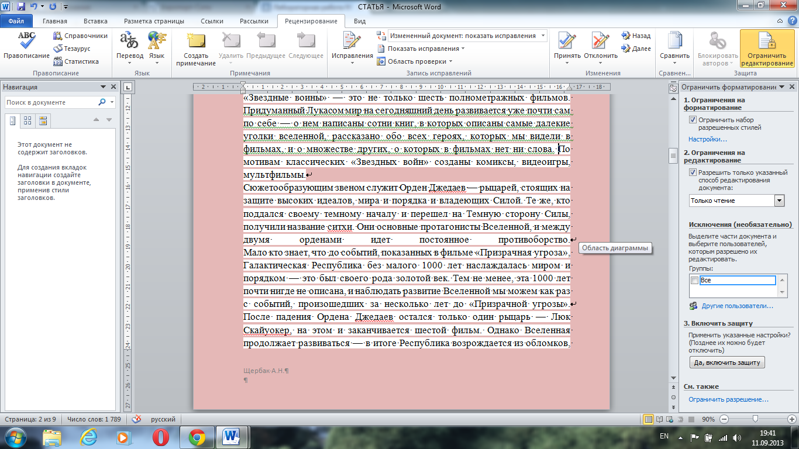Click the русский language status indicator
This screenshot has width=799, height=449.
pyautogui.click(x=163, y=419)
